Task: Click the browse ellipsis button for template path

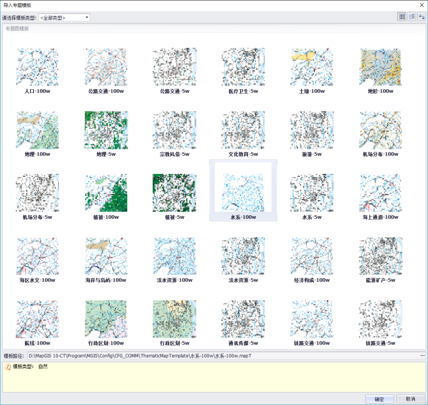Action: 422,356
